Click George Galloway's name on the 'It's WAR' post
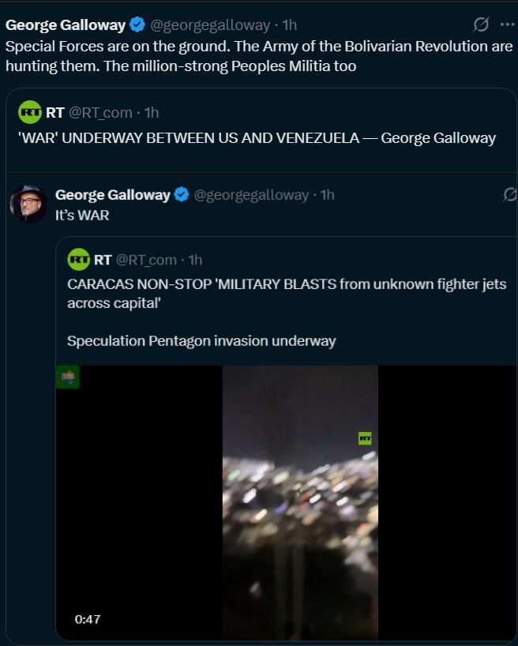Viewport: 518px width, 646px height. point(112,195)
